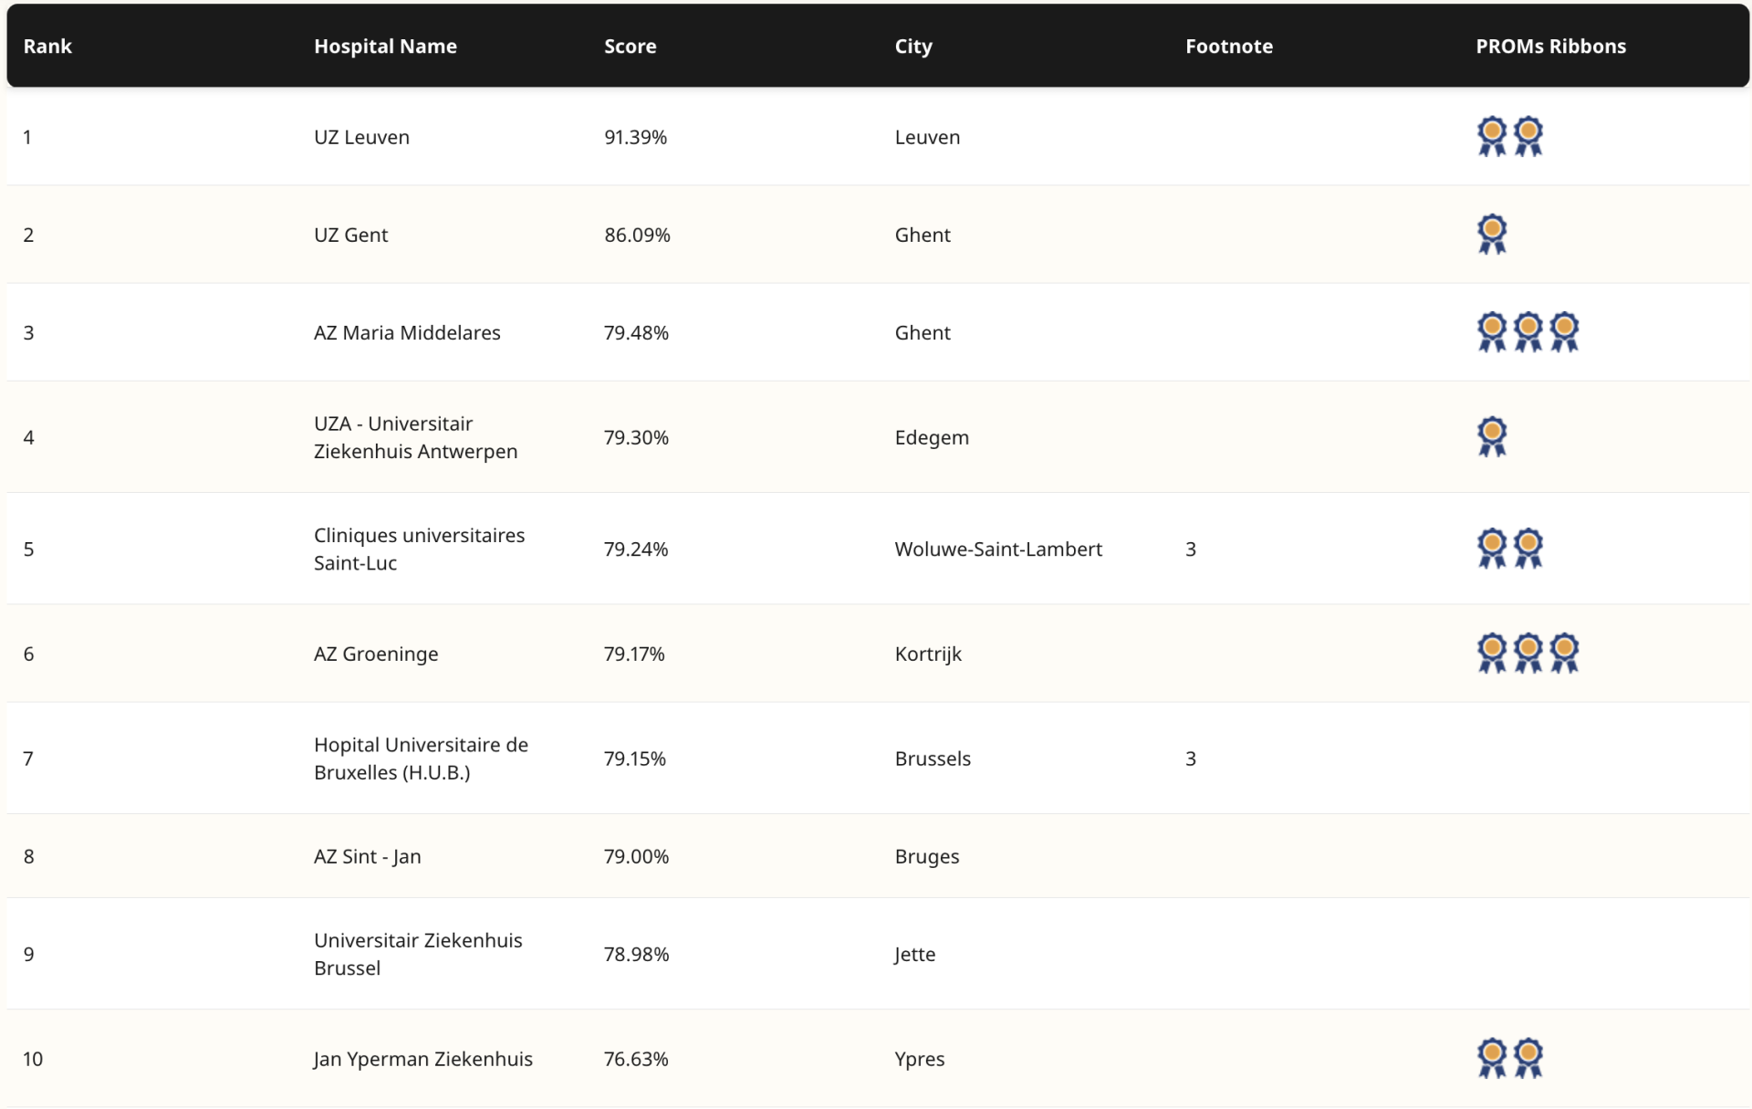Select AZ Sint - Jan hospital name

[x=367, y=856]
